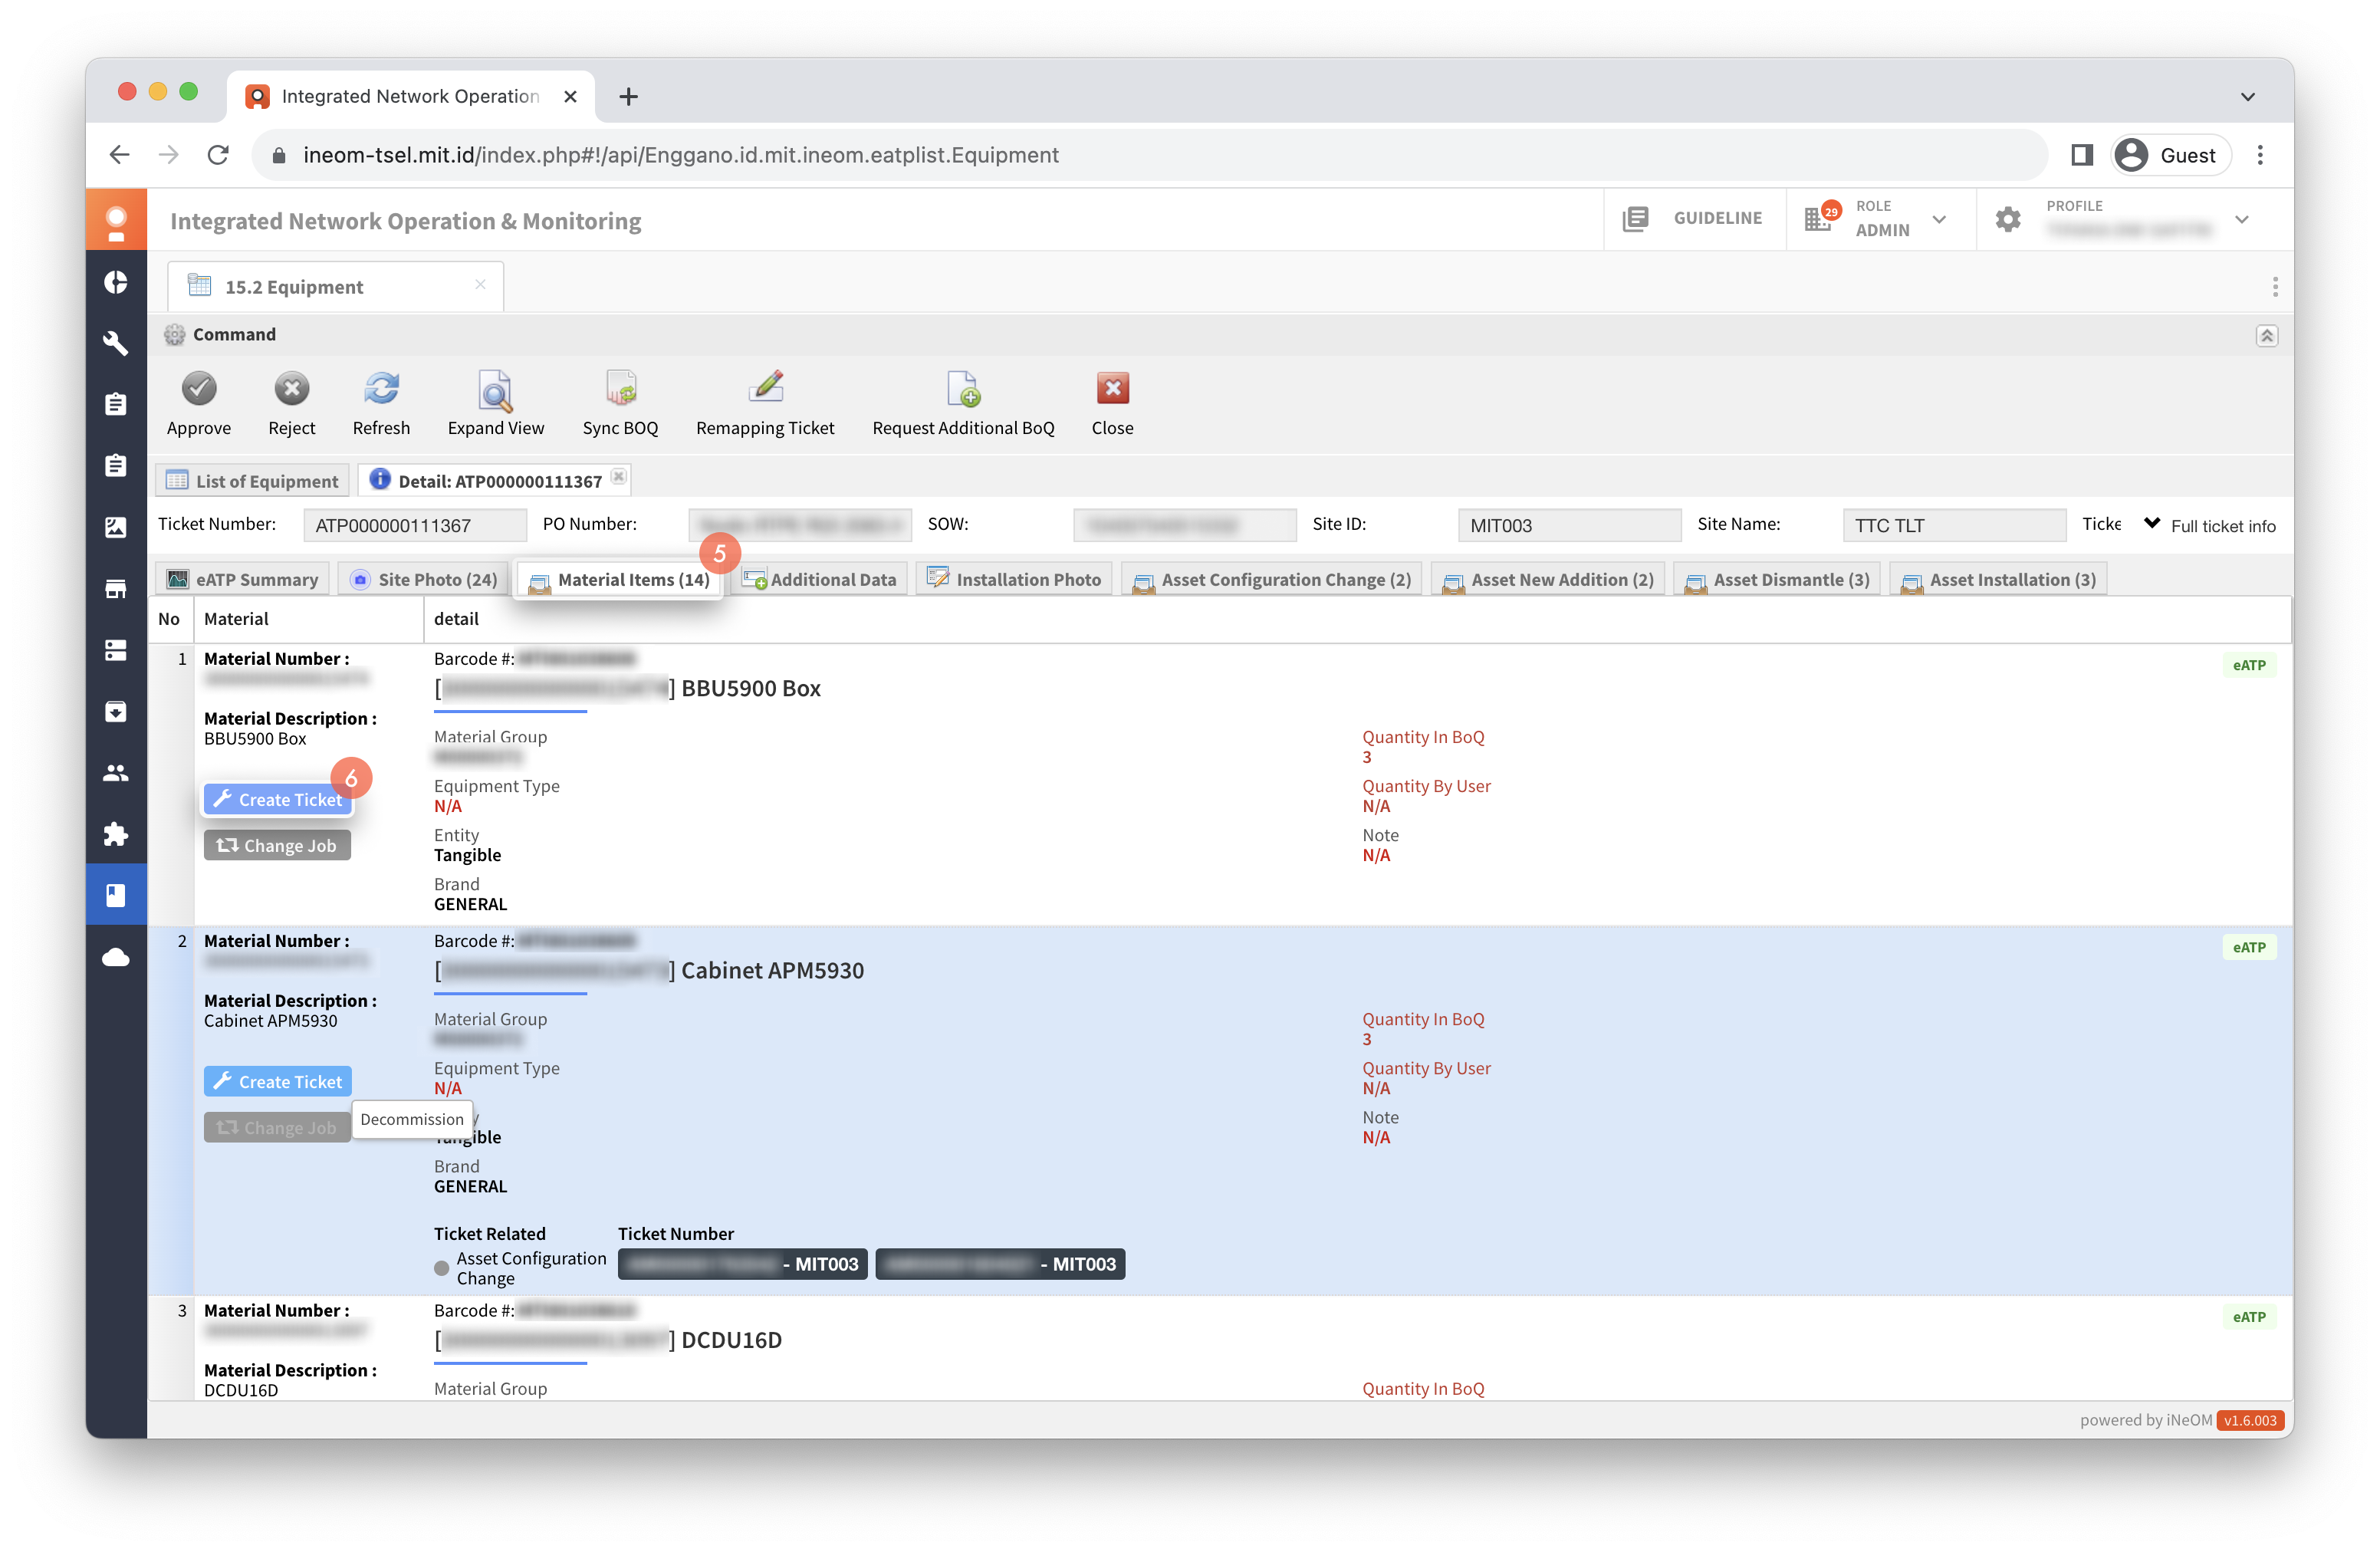Viewport: 2380px width, 1552px height.
Task: Create Ticket for Cabinet APM5930
Action: pos(278,1081)
